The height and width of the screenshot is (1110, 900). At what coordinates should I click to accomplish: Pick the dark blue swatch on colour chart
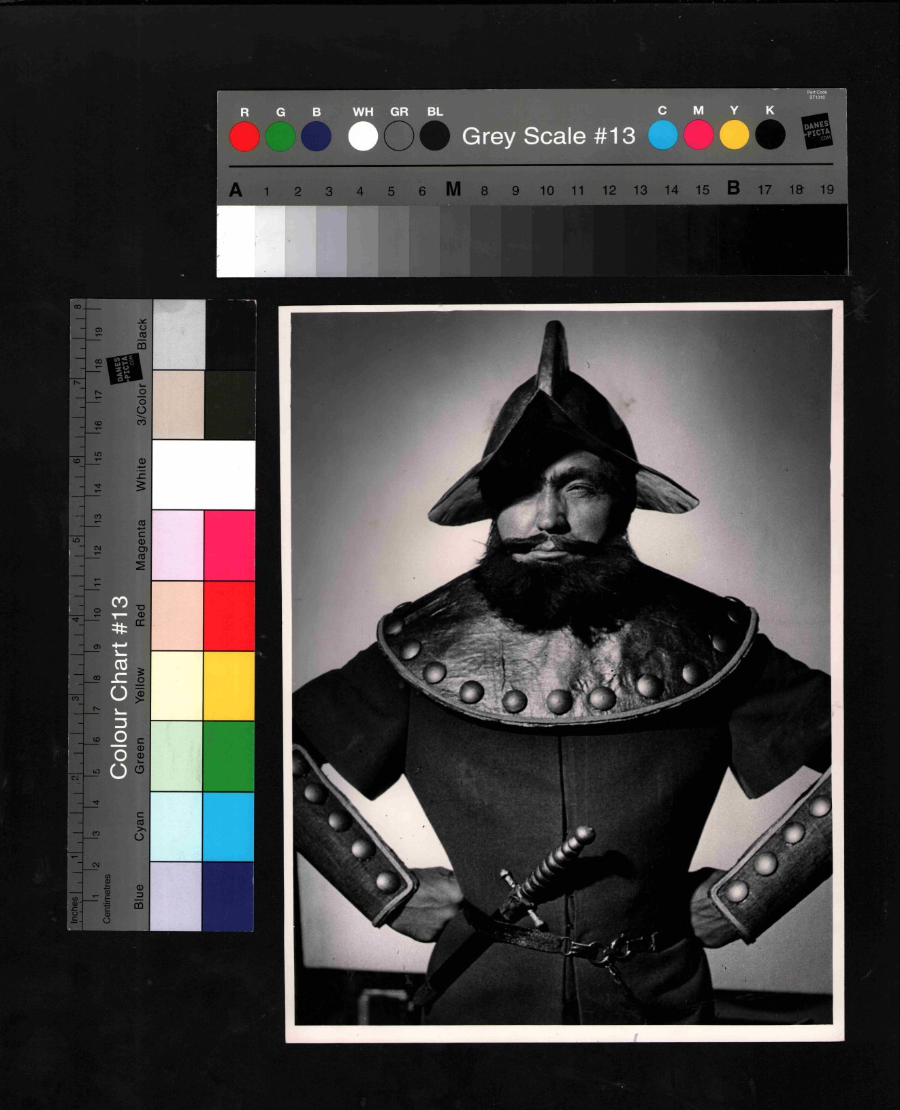tap(229, 896)
